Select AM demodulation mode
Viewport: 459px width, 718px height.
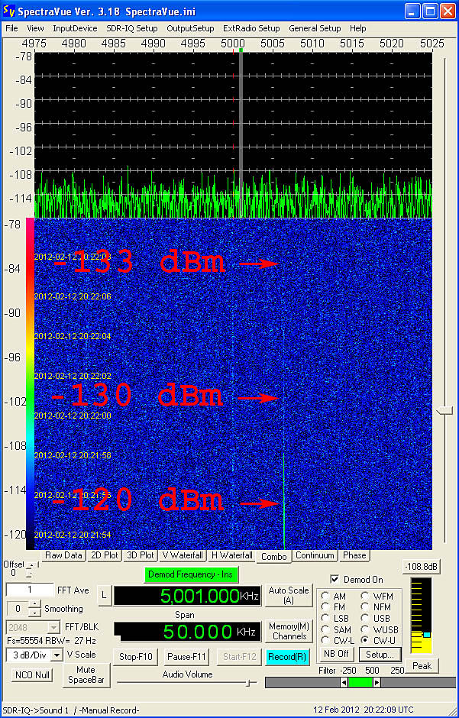point(325,597)
